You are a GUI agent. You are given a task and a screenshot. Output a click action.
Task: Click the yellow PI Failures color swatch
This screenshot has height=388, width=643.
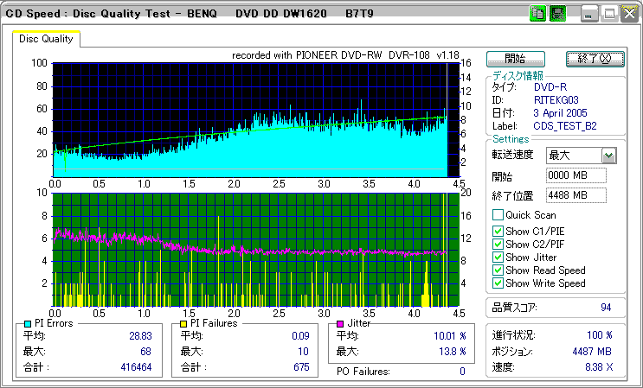tap(183, 323)
